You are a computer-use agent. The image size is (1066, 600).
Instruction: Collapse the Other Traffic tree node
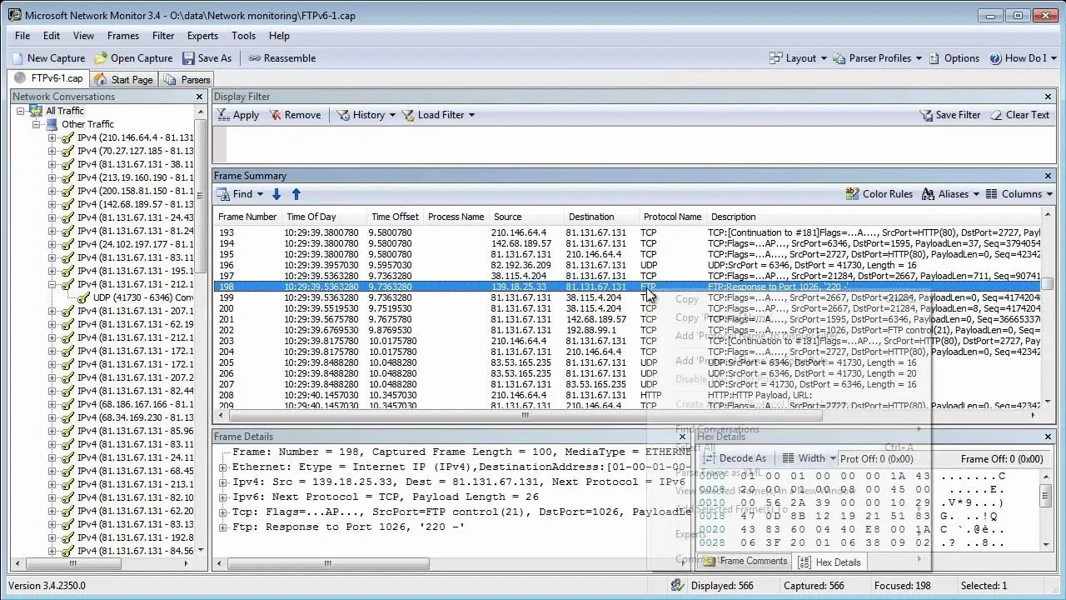pos(37,124)
